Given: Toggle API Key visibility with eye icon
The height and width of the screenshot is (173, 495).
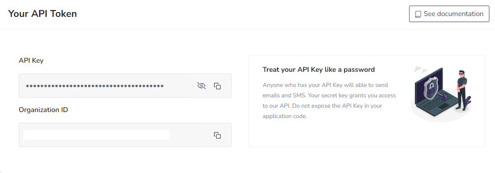Looking at the screenshot, I should tap(201, 86).
